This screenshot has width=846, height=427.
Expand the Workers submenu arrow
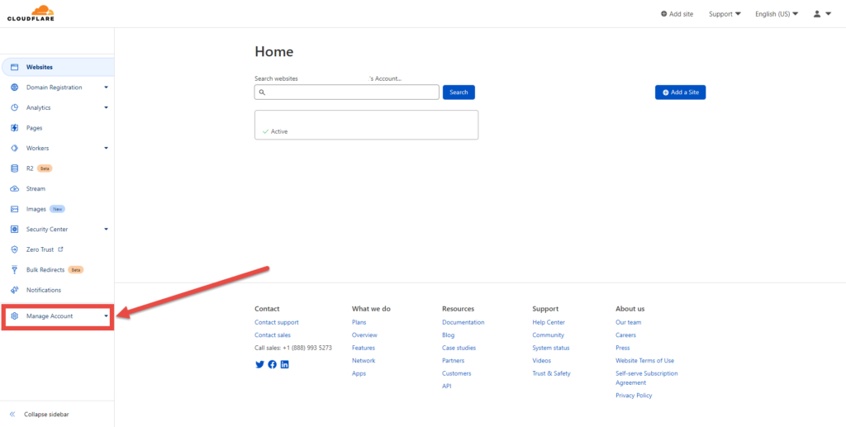[107, 149]
